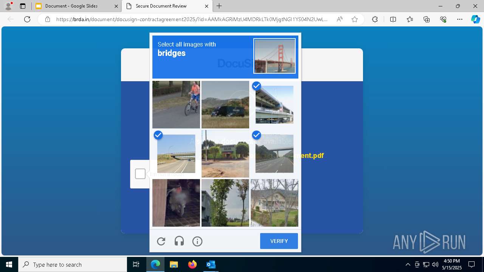Open Settings and more menu
The width and height of the screenshot is (484, 272).
460,19
